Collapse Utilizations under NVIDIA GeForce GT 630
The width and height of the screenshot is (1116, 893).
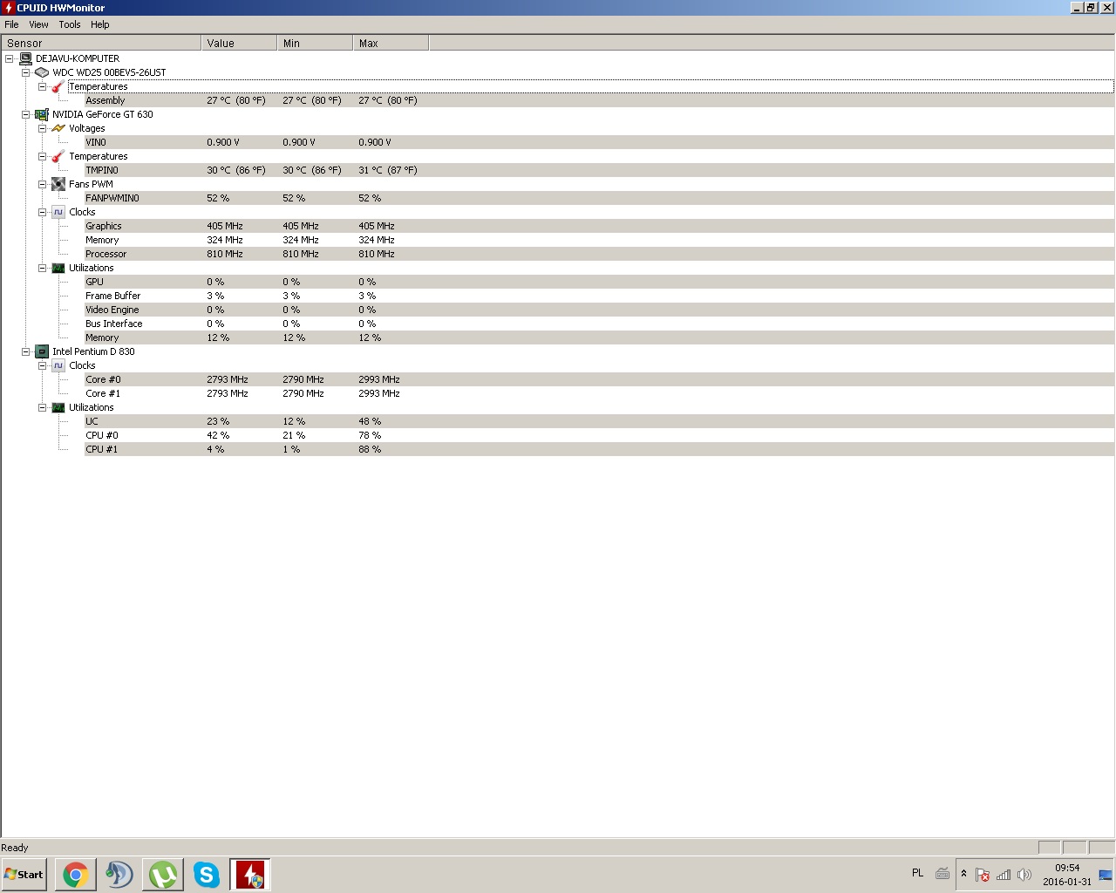(x=42, y=268)
